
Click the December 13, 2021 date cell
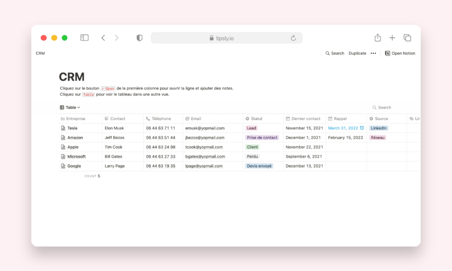coord(304,166)
